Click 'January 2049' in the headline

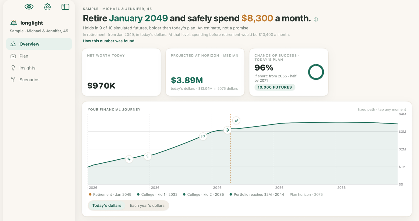pyautogui.click(x=138, y=18)
